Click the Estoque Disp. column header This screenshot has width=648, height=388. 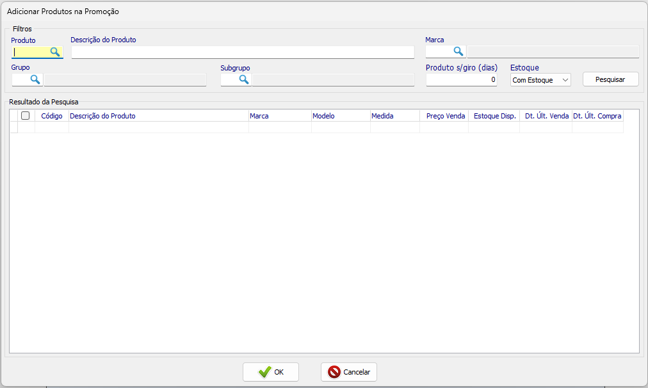tap(494, 116)
